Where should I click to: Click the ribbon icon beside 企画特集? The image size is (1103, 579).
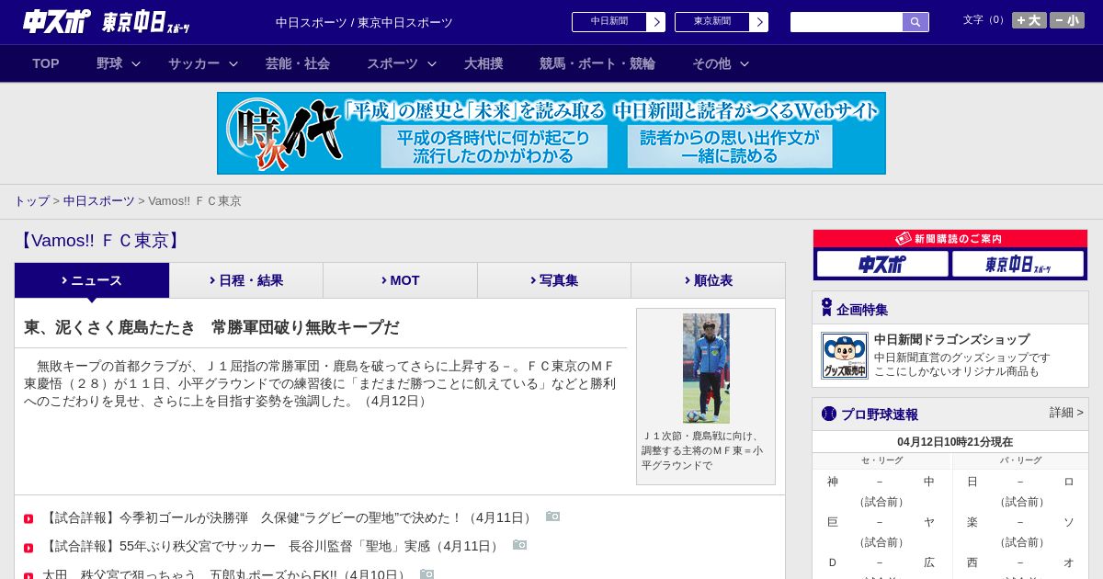[826, 308]
